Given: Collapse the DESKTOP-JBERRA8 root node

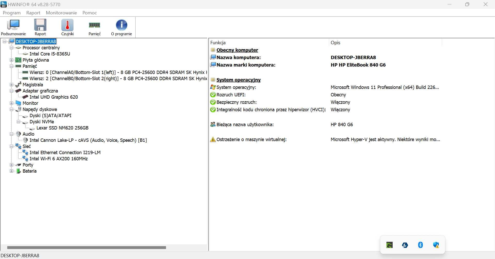Looking at the screenshot, I should tap(4, 41).
